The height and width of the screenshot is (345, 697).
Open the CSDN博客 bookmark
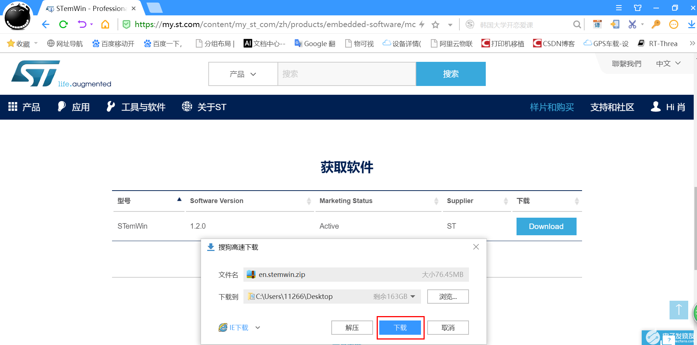coord(554,44)
